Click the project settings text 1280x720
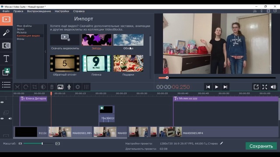The image size is (280, 157). (189, 143)
